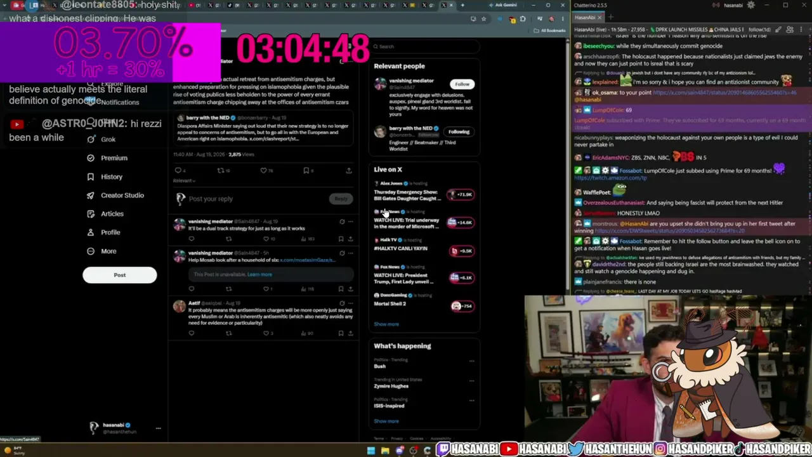Image resolution: width=812 pixels, height=457 pixels.
Task: Like the main post with 76 likes
Action: pos(264,170)
